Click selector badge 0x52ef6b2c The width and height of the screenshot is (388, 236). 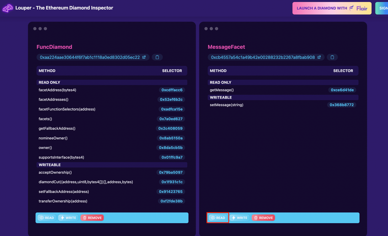coord(172,100)
